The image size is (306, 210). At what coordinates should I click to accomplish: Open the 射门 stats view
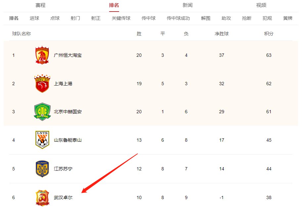pyautogui.click(x=75, y=18)
